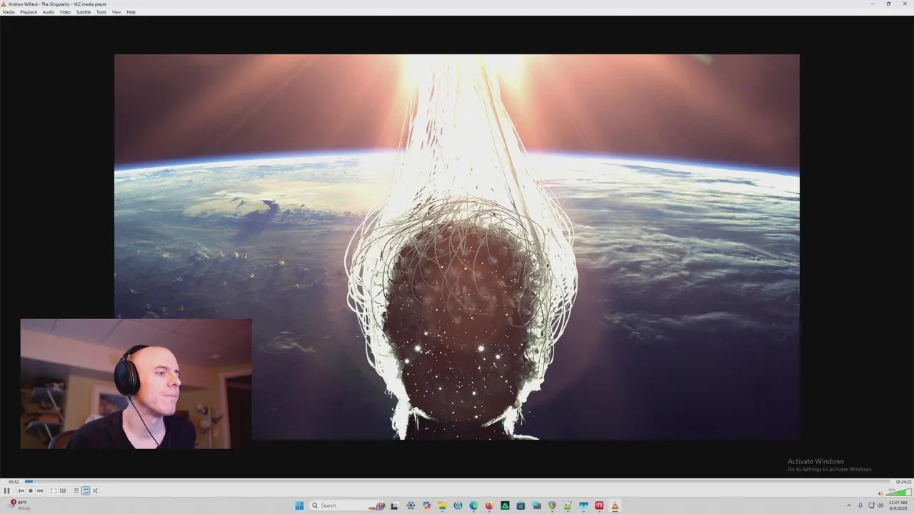The height and width of the screenshot is (514, 914).
Task: Open extended settings equalizer icon
Action: (x=63, y=490)
